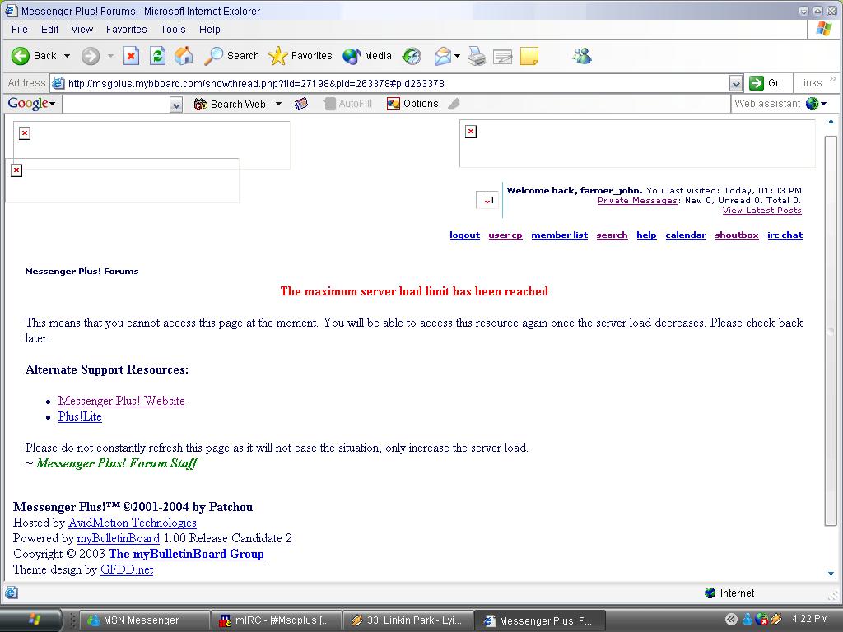Switch to the mIRC taskbar button
Screen dimensions: 843x632
(x=276, y=620)
